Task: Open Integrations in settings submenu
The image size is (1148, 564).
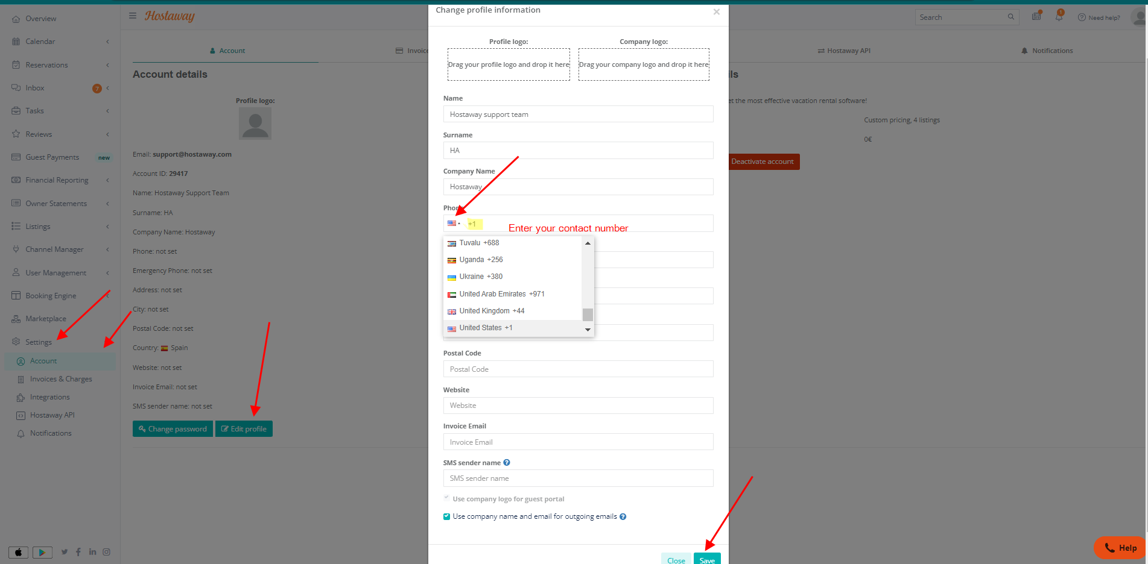Action: [50, 397]
